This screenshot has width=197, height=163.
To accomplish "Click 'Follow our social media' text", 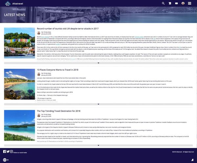I will click(x=20, y=153).
